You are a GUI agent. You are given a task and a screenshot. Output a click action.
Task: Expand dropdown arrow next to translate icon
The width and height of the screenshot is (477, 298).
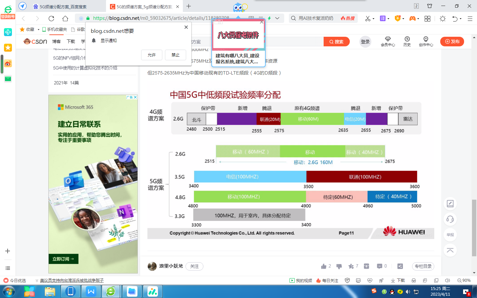(x=388, y=19)
